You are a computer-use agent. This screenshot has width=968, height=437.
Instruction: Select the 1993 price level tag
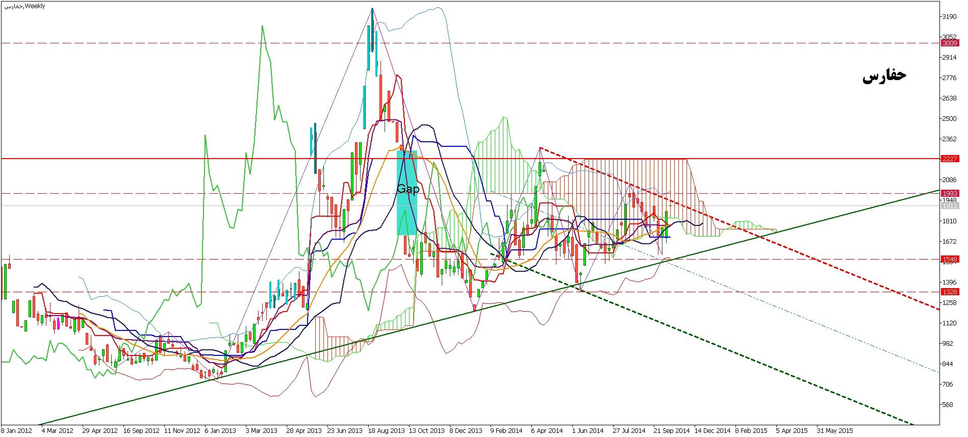[x=950, y=193]
